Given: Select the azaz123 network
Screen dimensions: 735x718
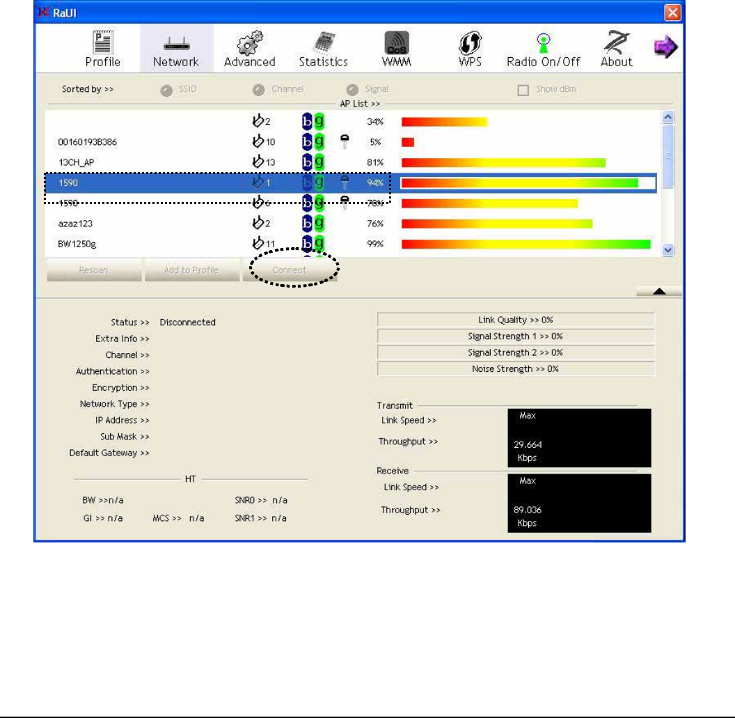Looking at the screenshot, I should [x=75, y=224].
